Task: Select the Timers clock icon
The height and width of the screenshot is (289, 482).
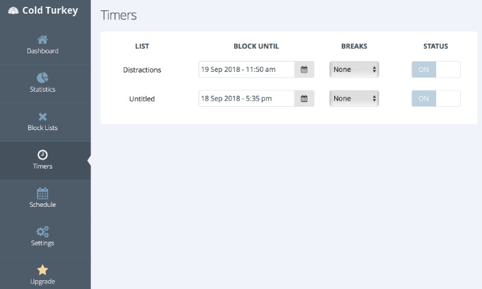Action: [x=42, y=155]
